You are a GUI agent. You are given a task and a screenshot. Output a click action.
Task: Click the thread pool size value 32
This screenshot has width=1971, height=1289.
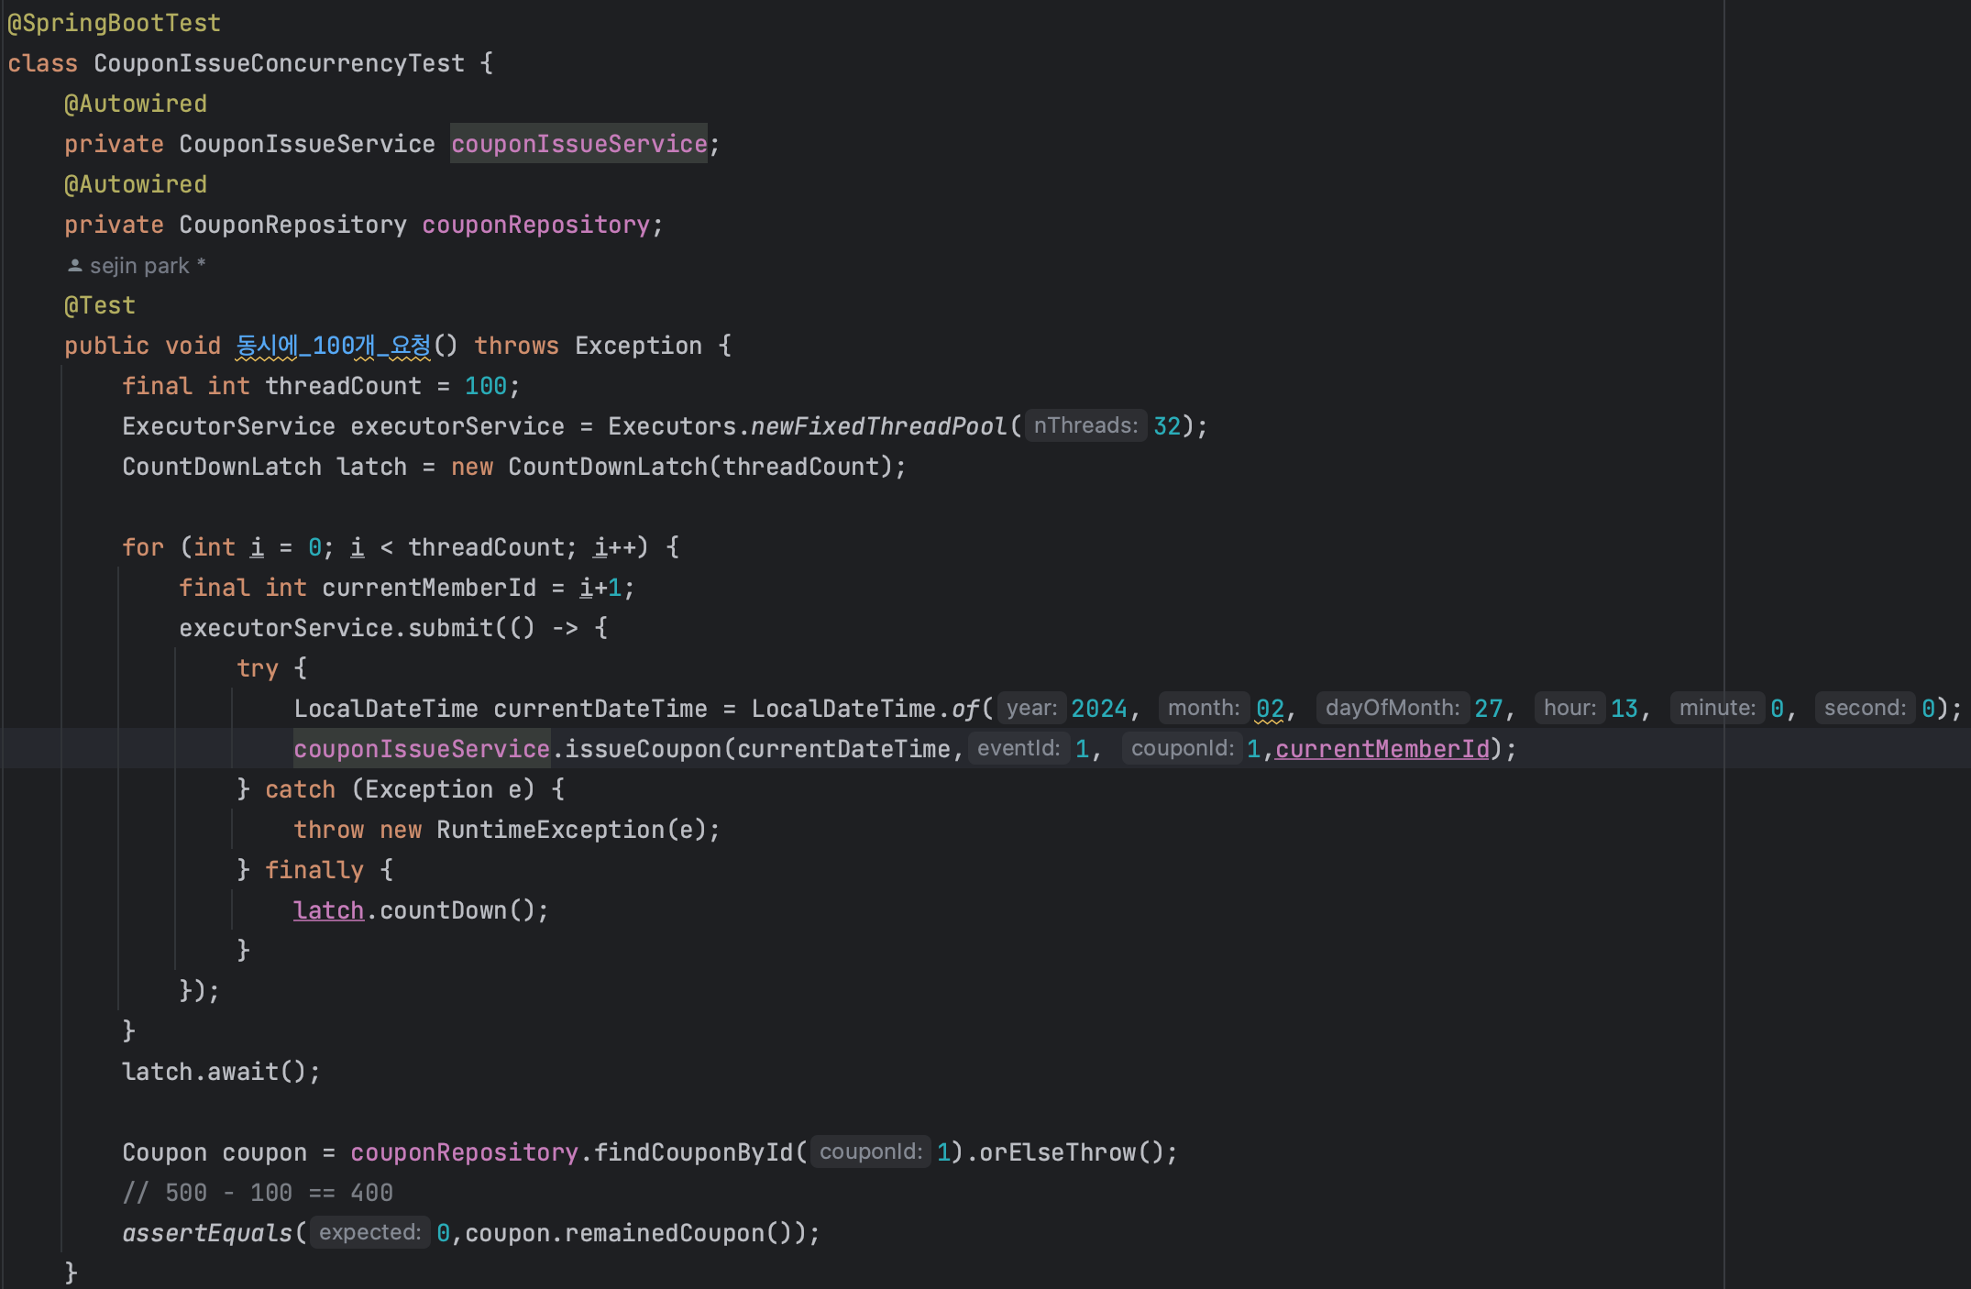[x=1167, y=426]
